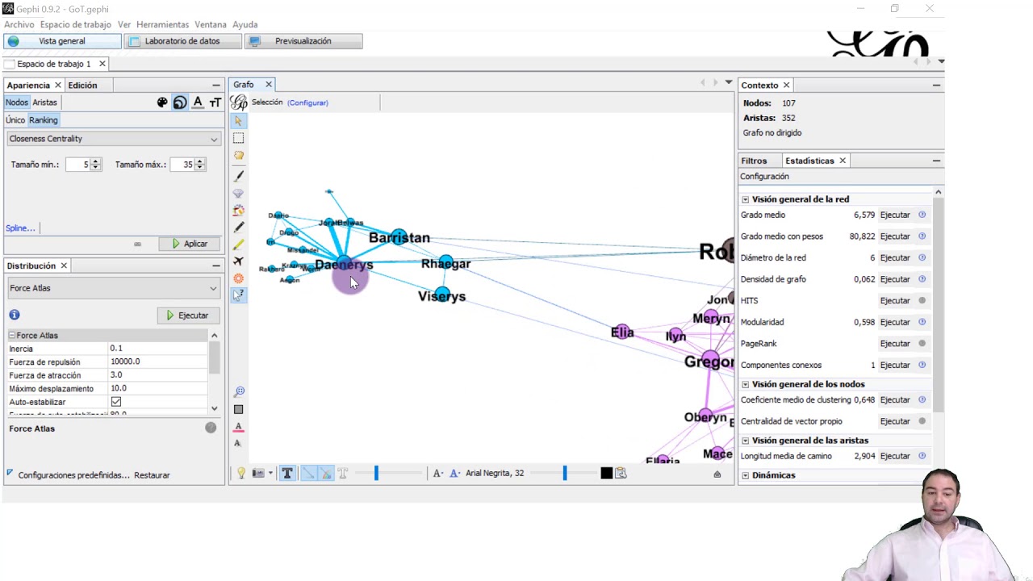Run the PageRank statistic
The height and width of the screenshot is (581, 1033).
tap(895, 344)
